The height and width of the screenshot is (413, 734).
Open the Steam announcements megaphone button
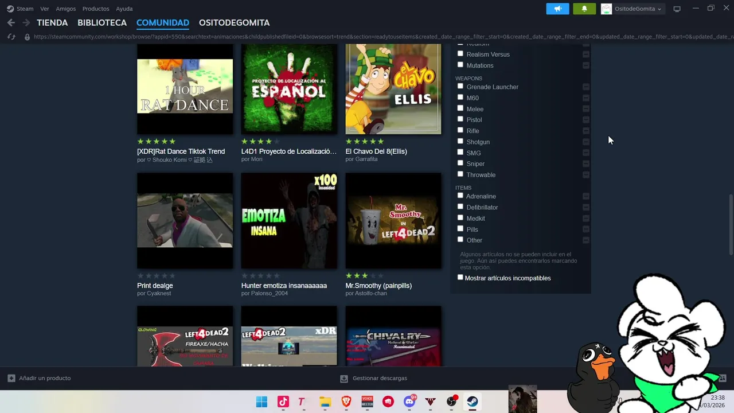tap(557, 9)
